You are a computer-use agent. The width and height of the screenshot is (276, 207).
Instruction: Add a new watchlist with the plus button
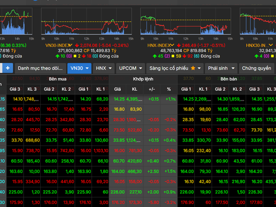(x=7, y=68)
